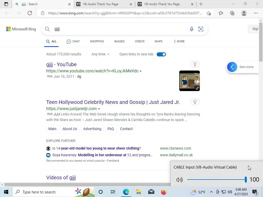The width and height of the screenshot is (263, 197).
Task: Open the MORE search categories menu
Action: point(179,41)
